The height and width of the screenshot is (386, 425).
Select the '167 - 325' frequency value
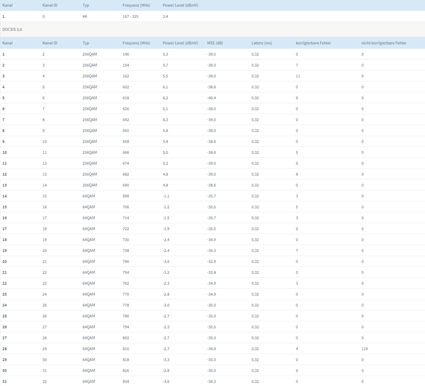point(130,17)
